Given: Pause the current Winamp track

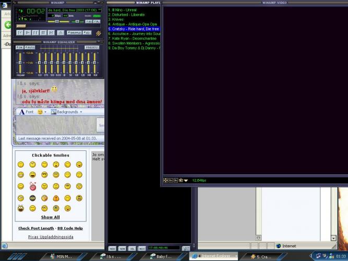Looking at the screenshot, I should [x=35, y=32].
